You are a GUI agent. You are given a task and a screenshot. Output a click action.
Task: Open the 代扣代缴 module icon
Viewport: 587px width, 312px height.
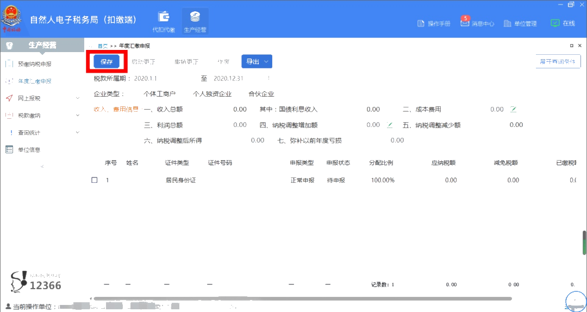pos(164,22)
